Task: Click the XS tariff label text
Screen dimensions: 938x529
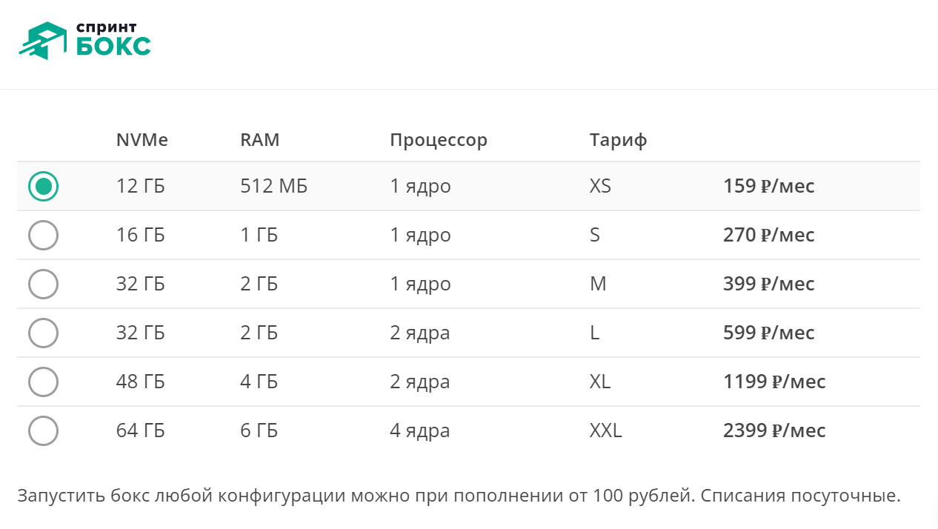Action: pyautogui.click(x=600, y=186)
